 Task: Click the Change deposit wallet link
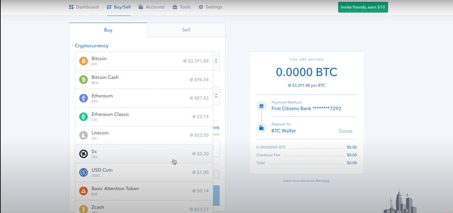pos(346,131)
